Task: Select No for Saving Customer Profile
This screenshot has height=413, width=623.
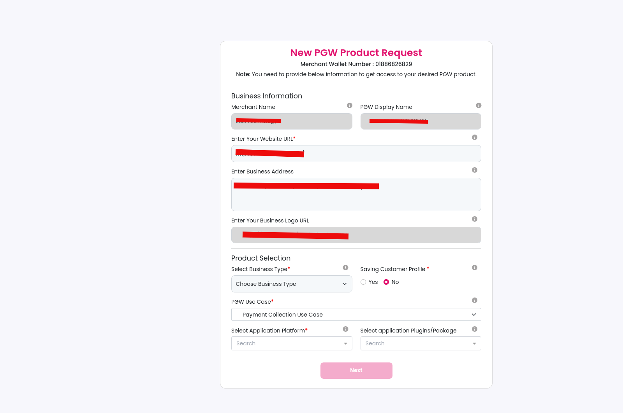Action: point(386,282)
